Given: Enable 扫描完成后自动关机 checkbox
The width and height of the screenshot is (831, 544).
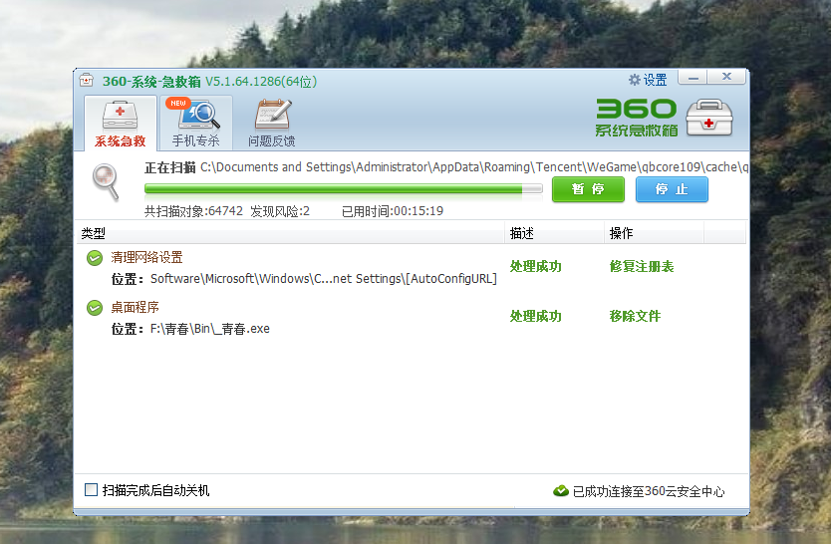Looking at the screenshot, I should [x=91, y=489].
